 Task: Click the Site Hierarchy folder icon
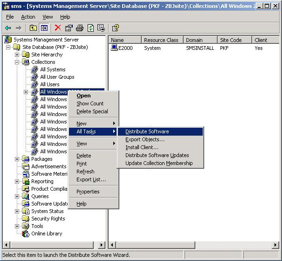[26, 55]
